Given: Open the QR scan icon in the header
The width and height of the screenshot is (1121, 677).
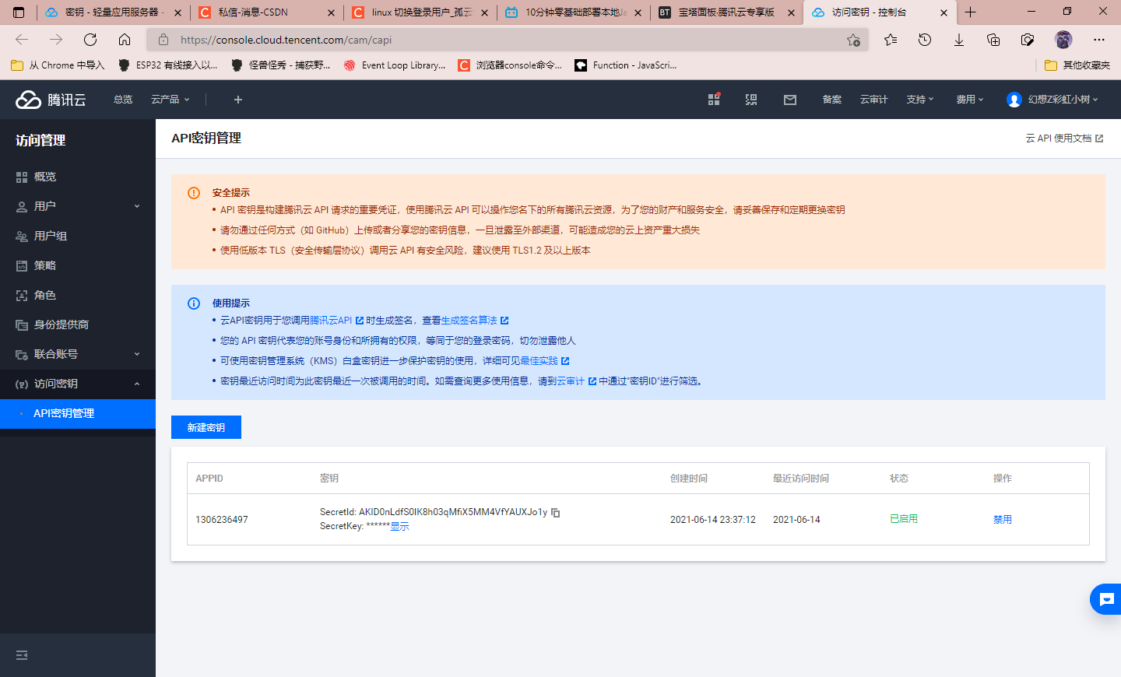Looking at the screenshot, I should pyautogui.click(x=751, y=100).
